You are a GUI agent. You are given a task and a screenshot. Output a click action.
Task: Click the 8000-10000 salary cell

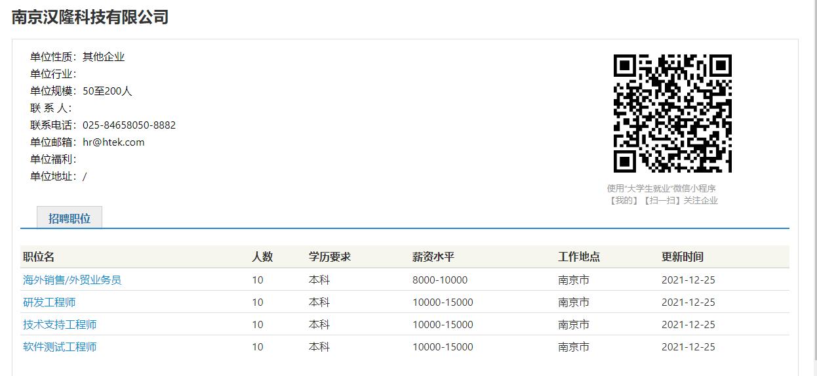(440, 280)
